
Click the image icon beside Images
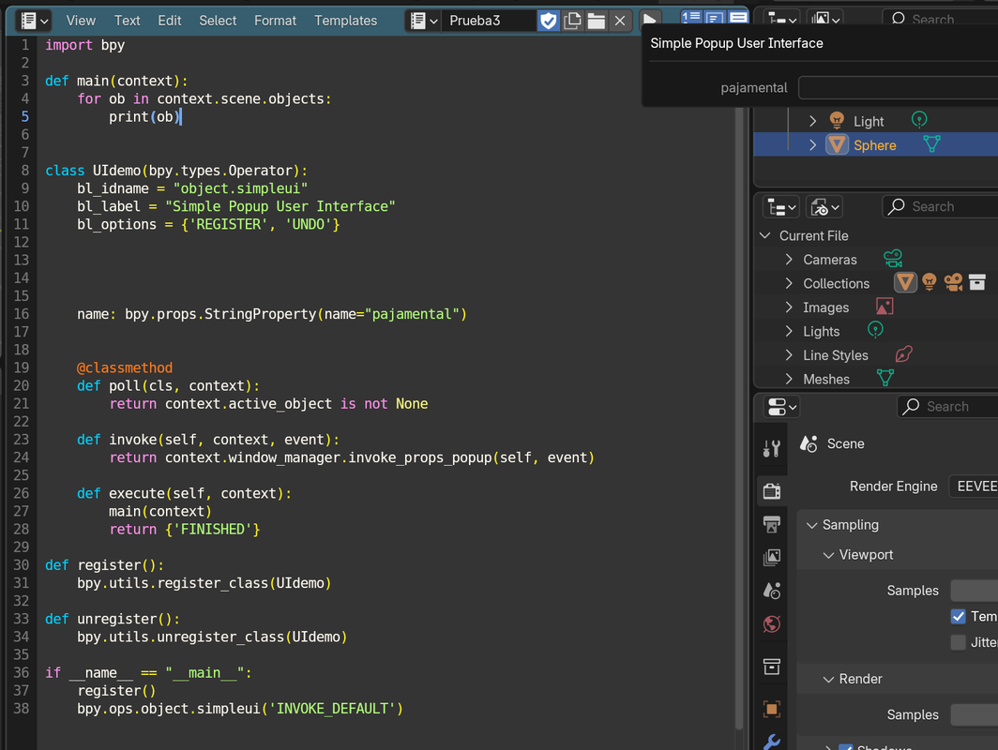[x=885, y=307]
